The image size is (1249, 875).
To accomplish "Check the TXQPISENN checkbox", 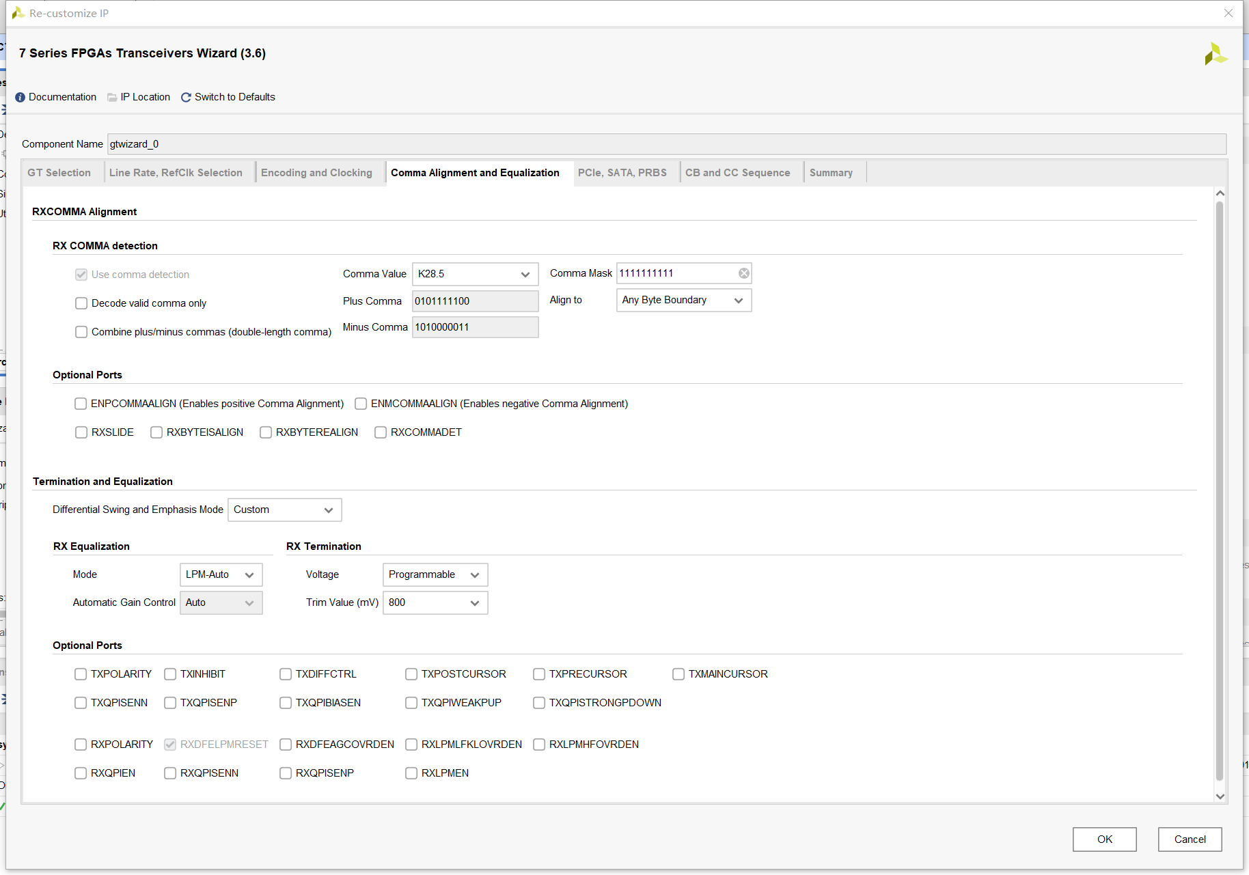I will pyautogui.click(x=81, y=703).
